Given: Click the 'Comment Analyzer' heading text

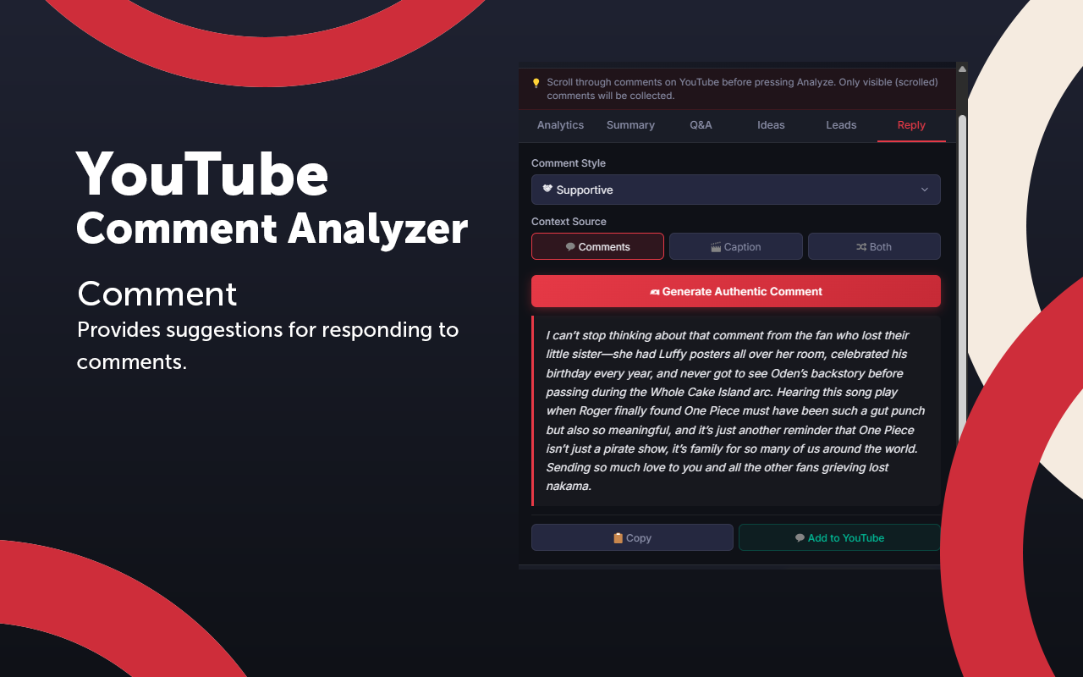Looking at the screenshot, I should [x=272, y=228].
